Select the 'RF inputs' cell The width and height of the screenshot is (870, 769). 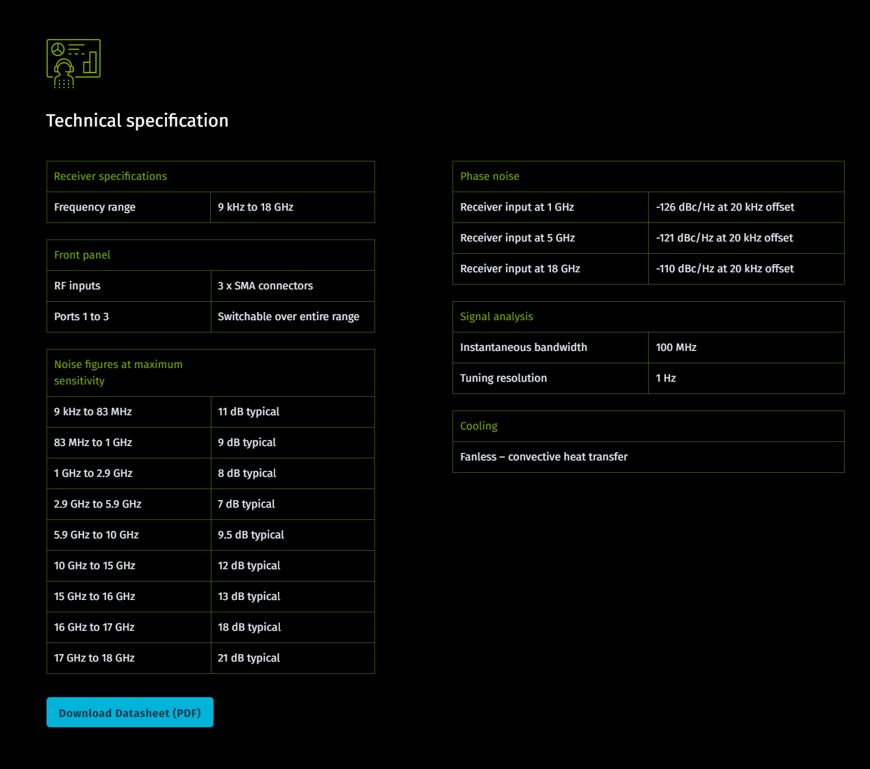(129, 286)
